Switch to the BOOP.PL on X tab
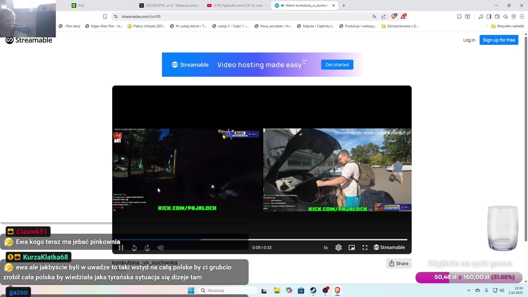The width and height of the screenshot is (528, 297). click(169, 5)
